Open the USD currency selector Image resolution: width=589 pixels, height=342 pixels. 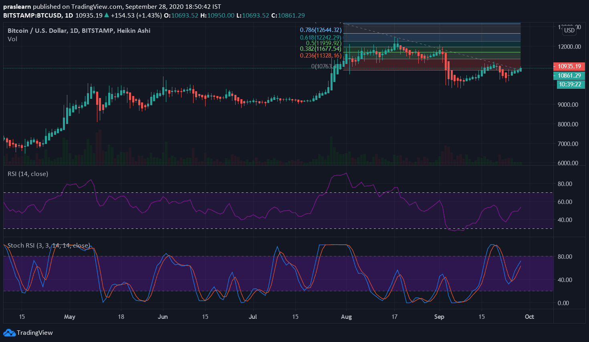pos(569,30)
